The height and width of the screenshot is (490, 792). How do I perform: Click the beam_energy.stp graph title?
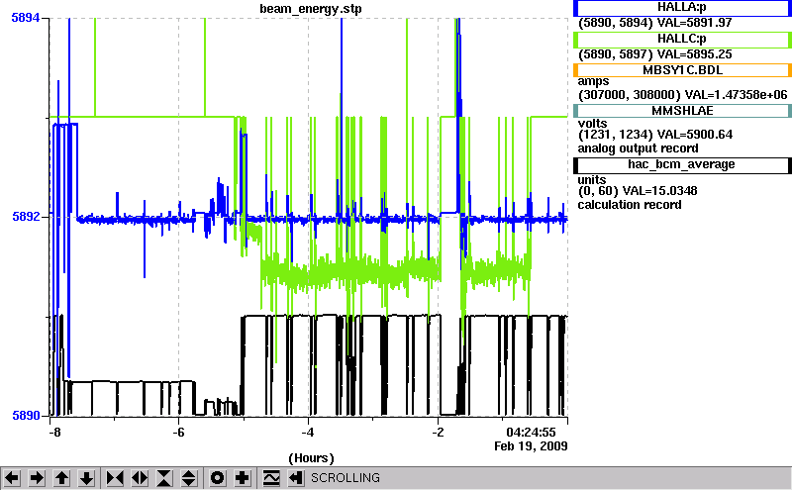[x=311, y=9]
